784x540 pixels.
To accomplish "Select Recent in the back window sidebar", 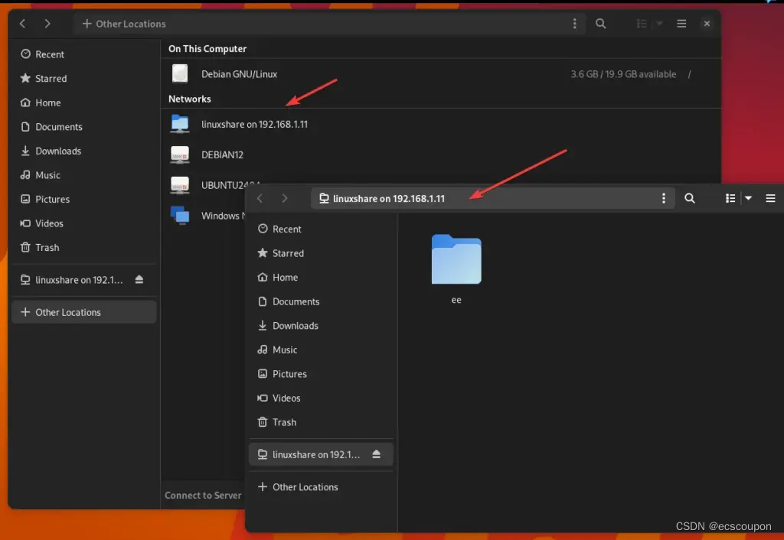I will click(49, 54).
